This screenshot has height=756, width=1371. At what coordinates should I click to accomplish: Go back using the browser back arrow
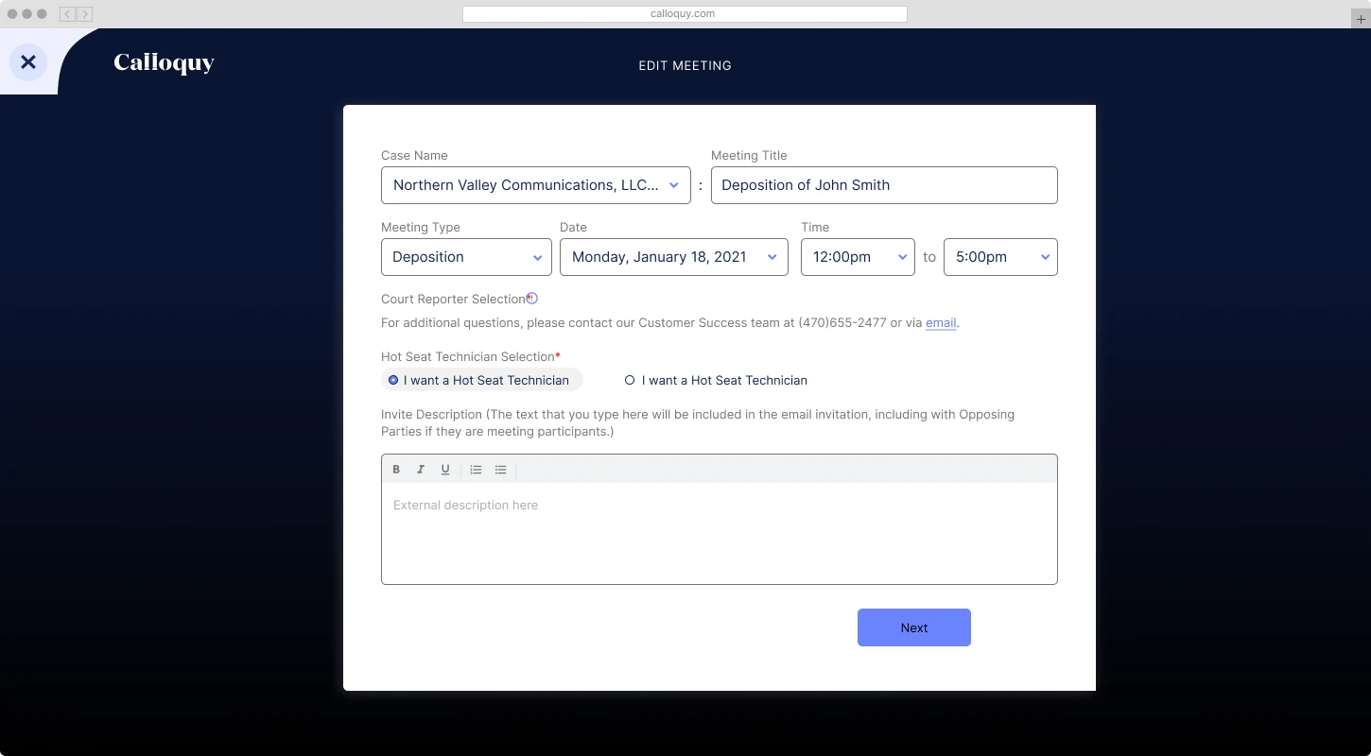coord(67,14)
